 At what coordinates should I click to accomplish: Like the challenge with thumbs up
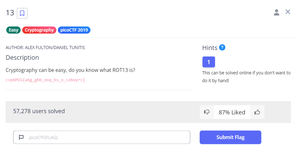pyautogui.click(x=257, y=112)
